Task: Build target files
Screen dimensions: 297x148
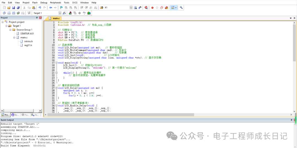Action: [x=9, y=13]
